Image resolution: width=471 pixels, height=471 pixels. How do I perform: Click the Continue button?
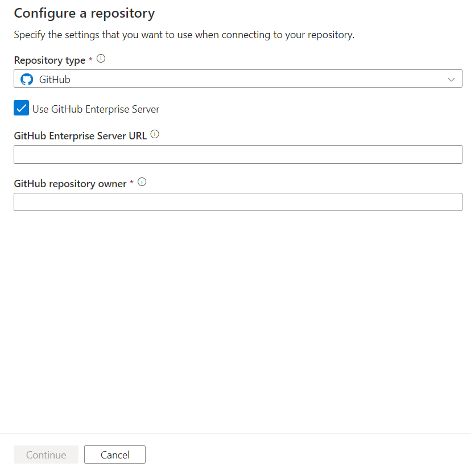tap(46, 455)
